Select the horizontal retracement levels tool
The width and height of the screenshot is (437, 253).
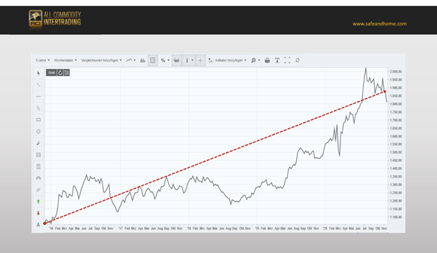pos(39,167)
